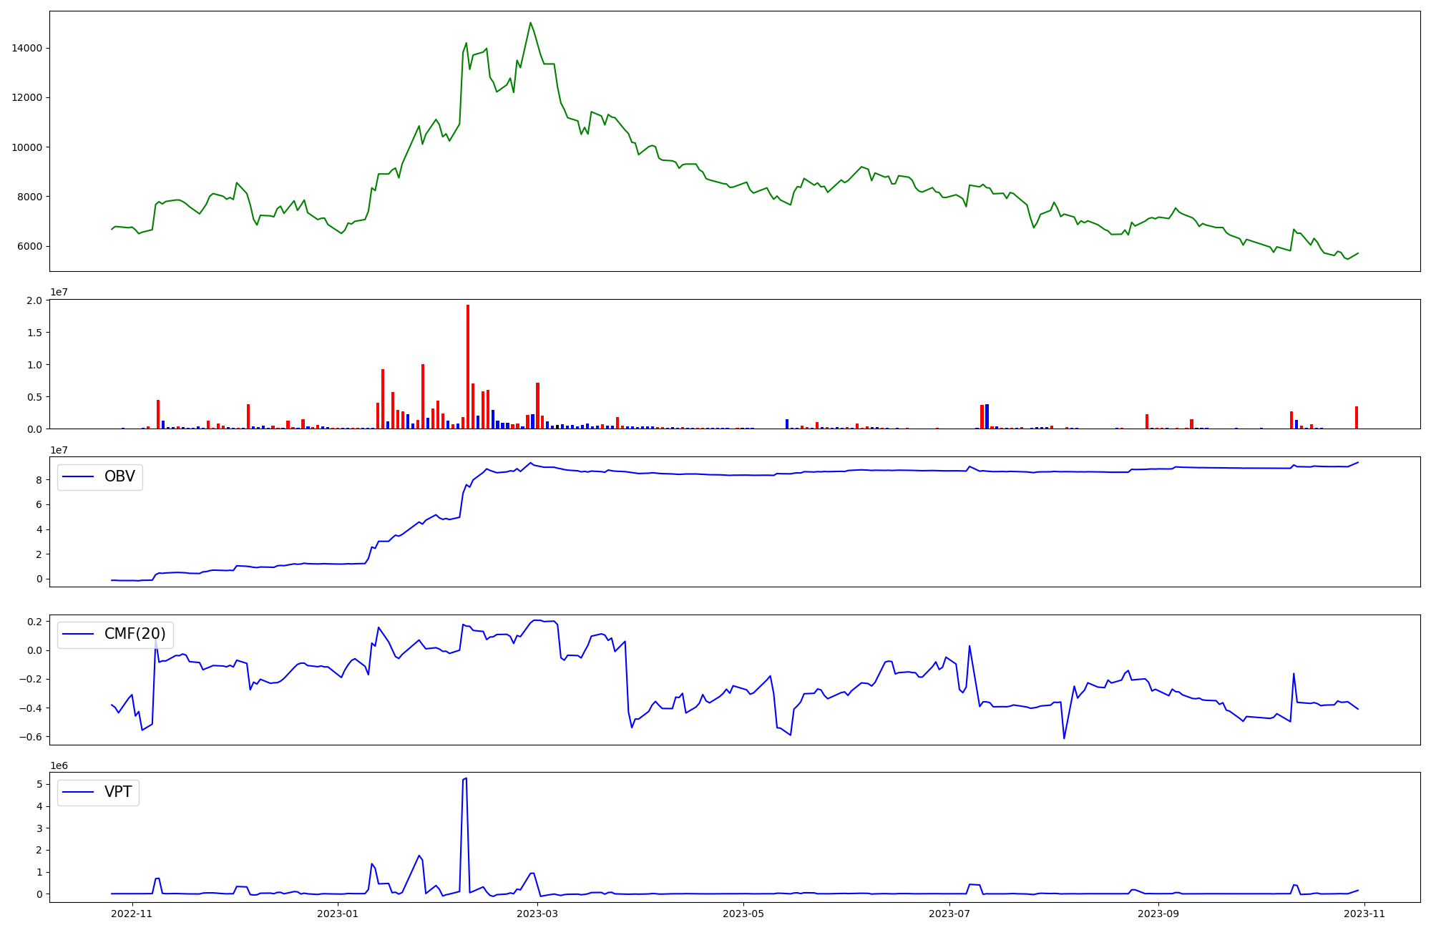Click the 2023-05 x-axis date label
This screenshot has width=1431, height=930.
click(743, 914)
